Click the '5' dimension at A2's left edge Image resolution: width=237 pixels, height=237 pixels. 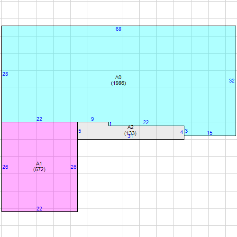coord(80,131)
